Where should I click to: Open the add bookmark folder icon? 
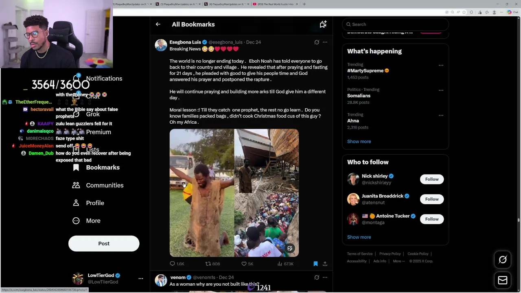(x=323, y=24)
